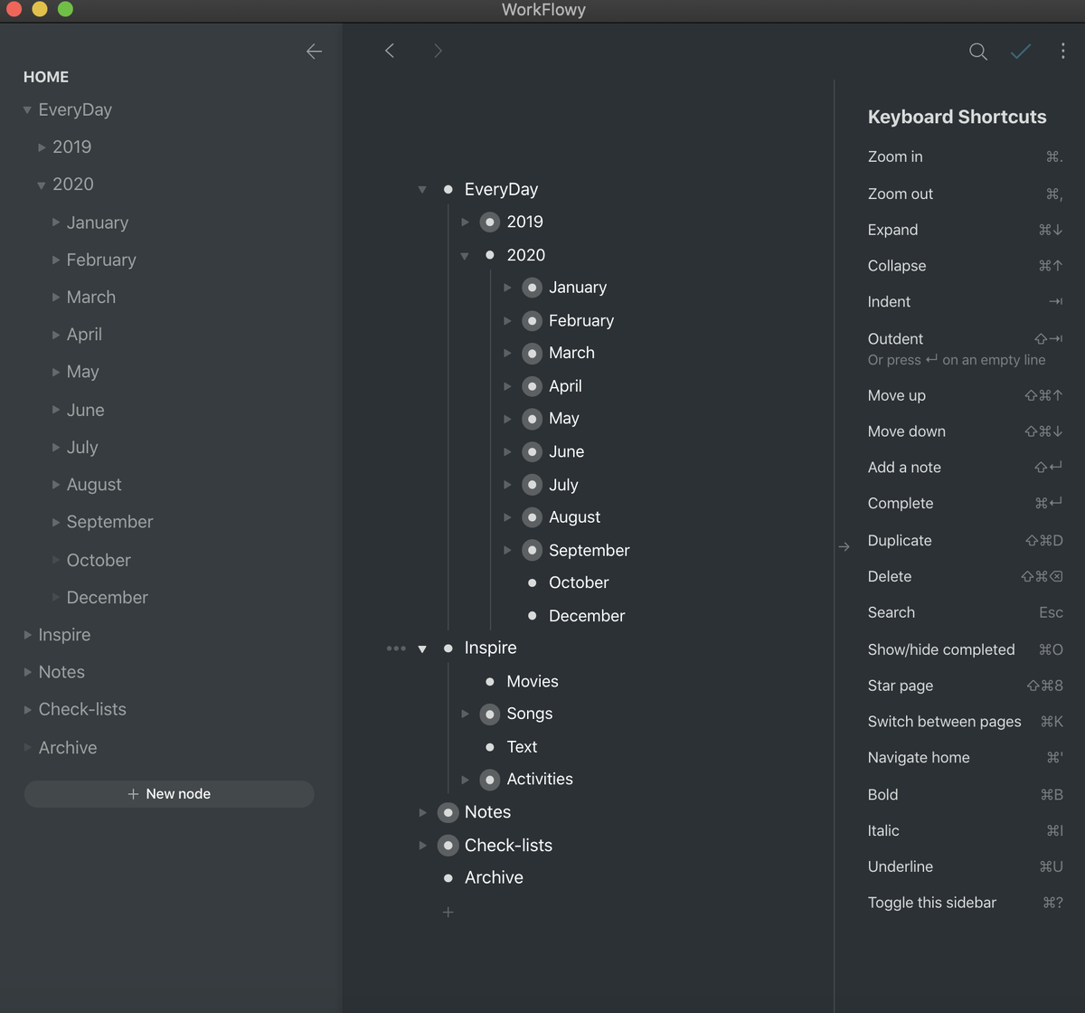Viewport: 1085px width, 1013px height.
Task: Add a new item with the plus icon below Archive
Action: (448, 912)
